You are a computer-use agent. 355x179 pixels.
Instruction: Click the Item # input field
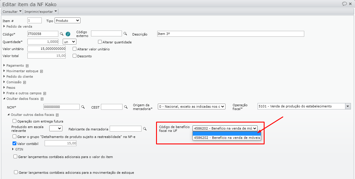[x=34, y=20]
